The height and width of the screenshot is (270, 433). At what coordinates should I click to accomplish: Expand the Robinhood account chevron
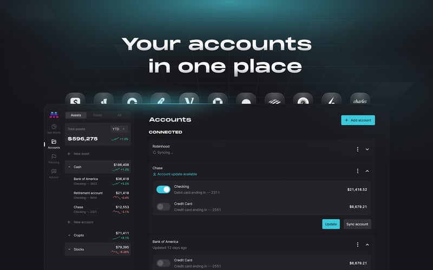[x=368, y=150]
